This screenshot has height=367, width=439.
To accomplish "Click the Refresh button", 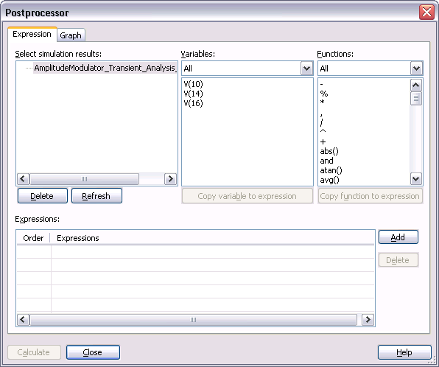I will (96, 196).
